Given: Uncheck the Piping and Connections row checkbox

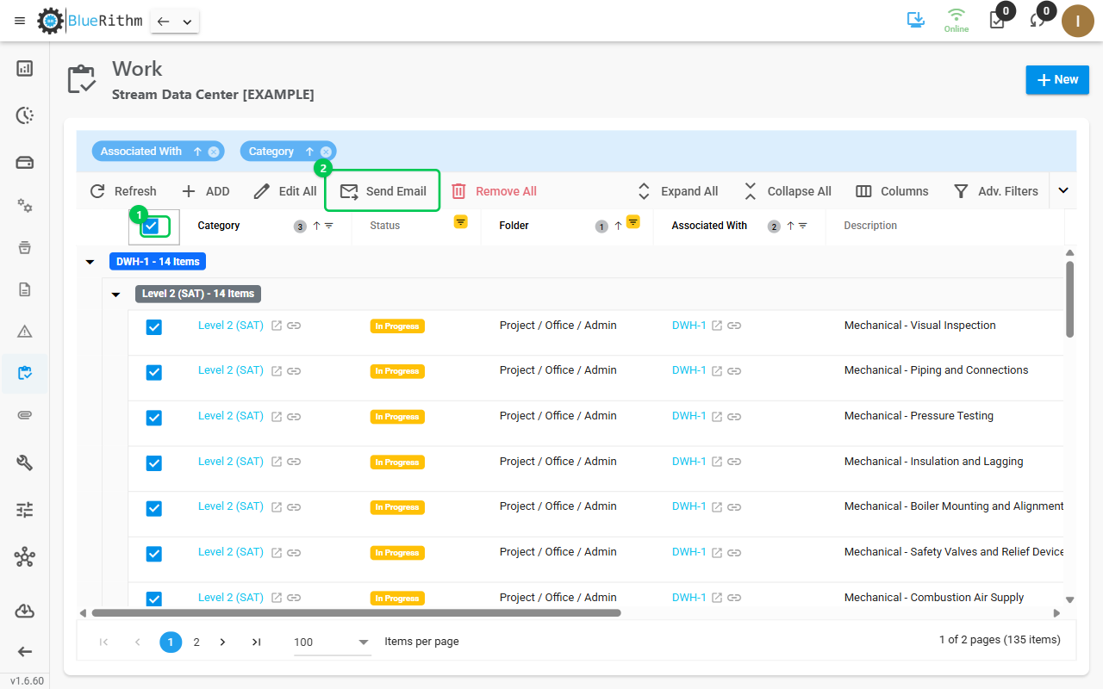Looking at the screenshot, I should pos(154,372).
